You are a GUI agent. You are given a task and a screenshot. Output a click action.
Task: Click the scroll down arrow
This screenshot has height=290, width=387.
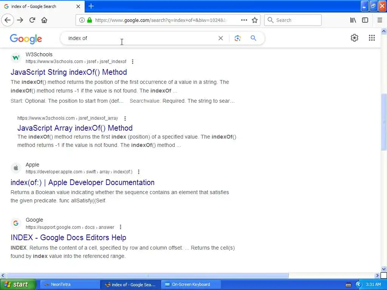tap(384, 269)
